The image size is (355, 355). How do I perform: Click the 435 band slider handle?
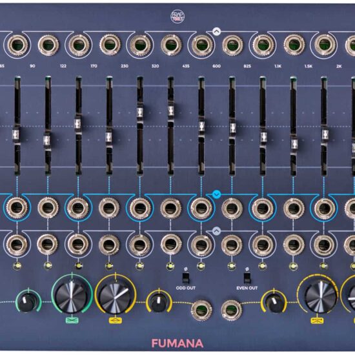202,127
